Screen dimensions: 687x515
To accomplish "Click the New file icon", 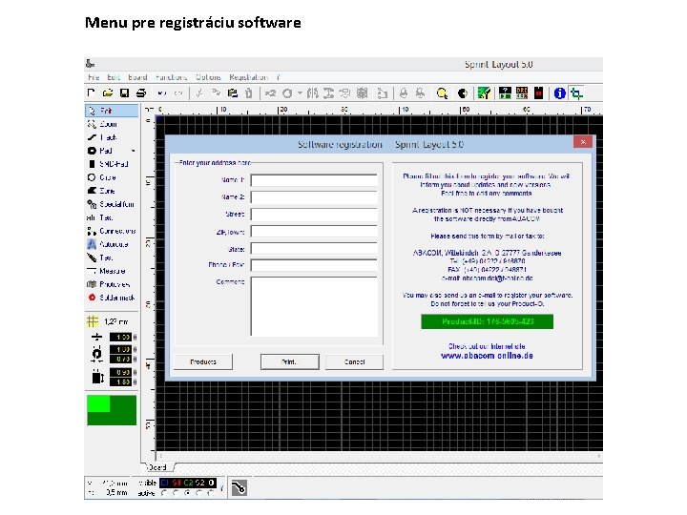I will [92, 93].
